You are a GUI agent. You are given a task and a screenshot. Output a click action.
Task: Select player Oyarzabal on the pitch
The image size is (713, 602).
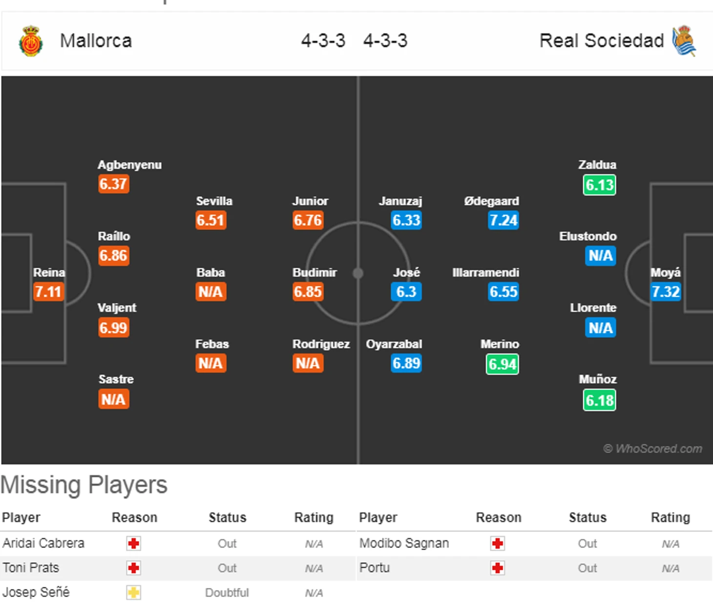(x=394, y=344)
